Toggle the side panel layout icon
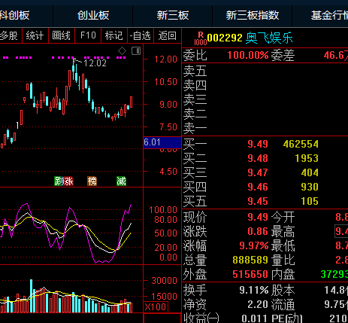Viewport: 348px width, 323px height. click(x=136, y=51)
